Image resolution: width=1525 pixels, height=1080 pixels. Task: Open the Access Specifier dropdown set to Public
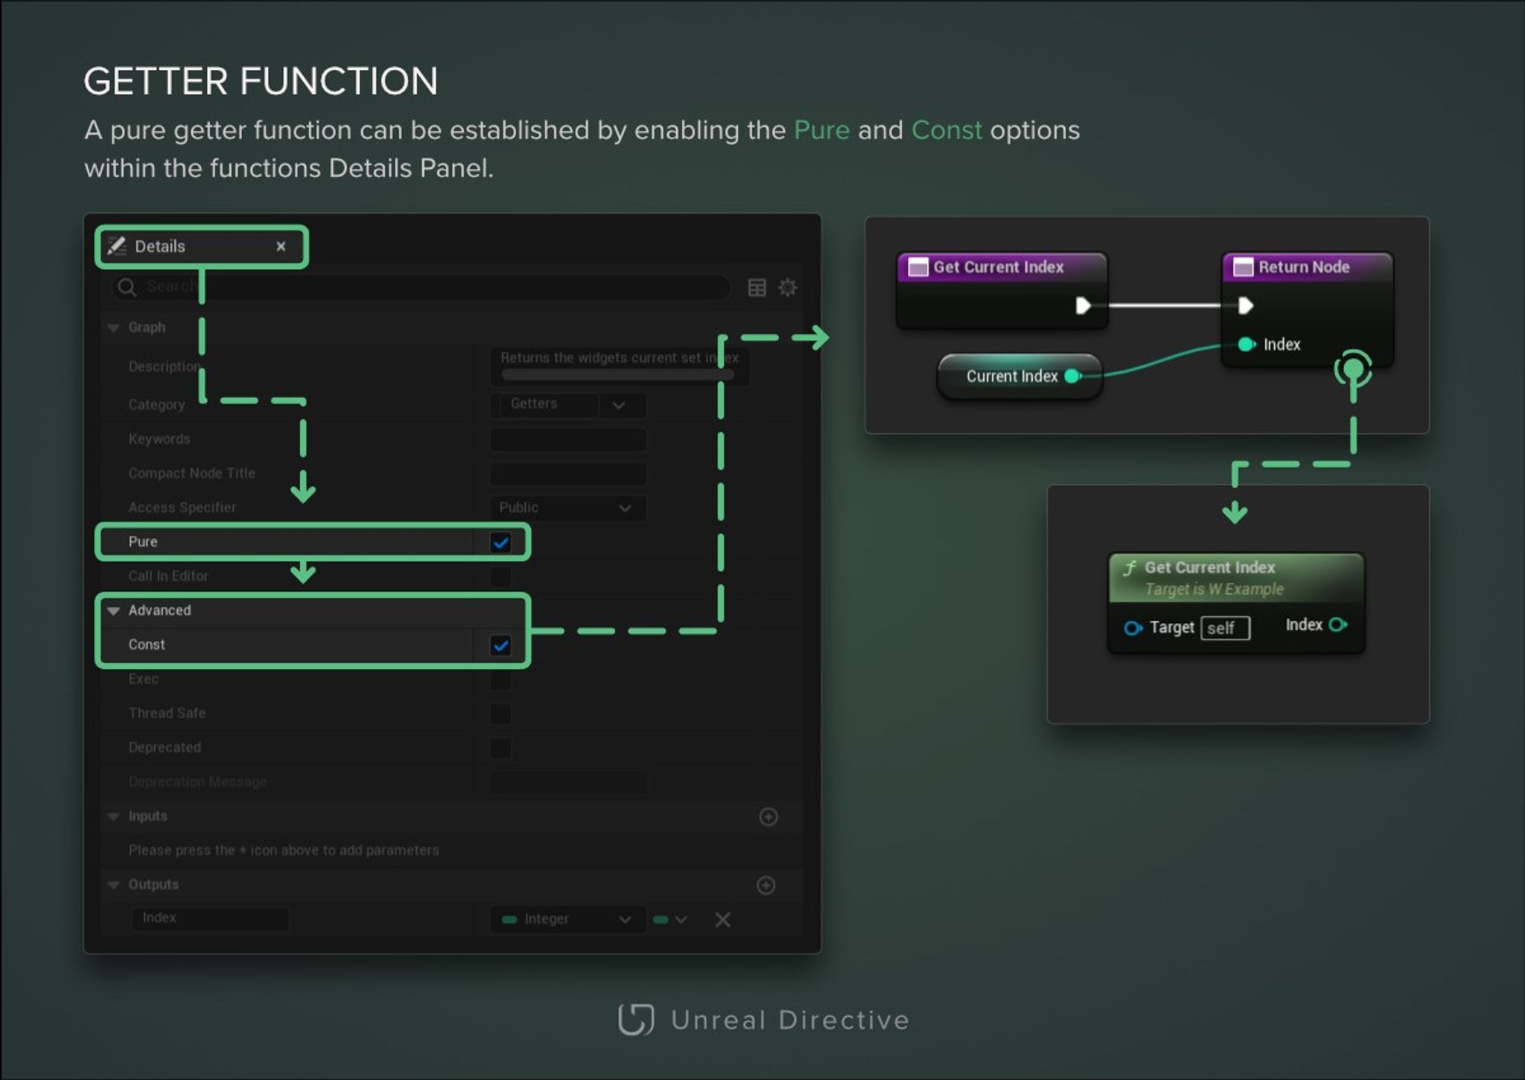pos(623,508)
